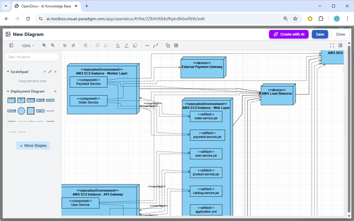Screen dimensions: 354x221
Task: Select the orthogonal connector tool
Action: click(156, 45)
